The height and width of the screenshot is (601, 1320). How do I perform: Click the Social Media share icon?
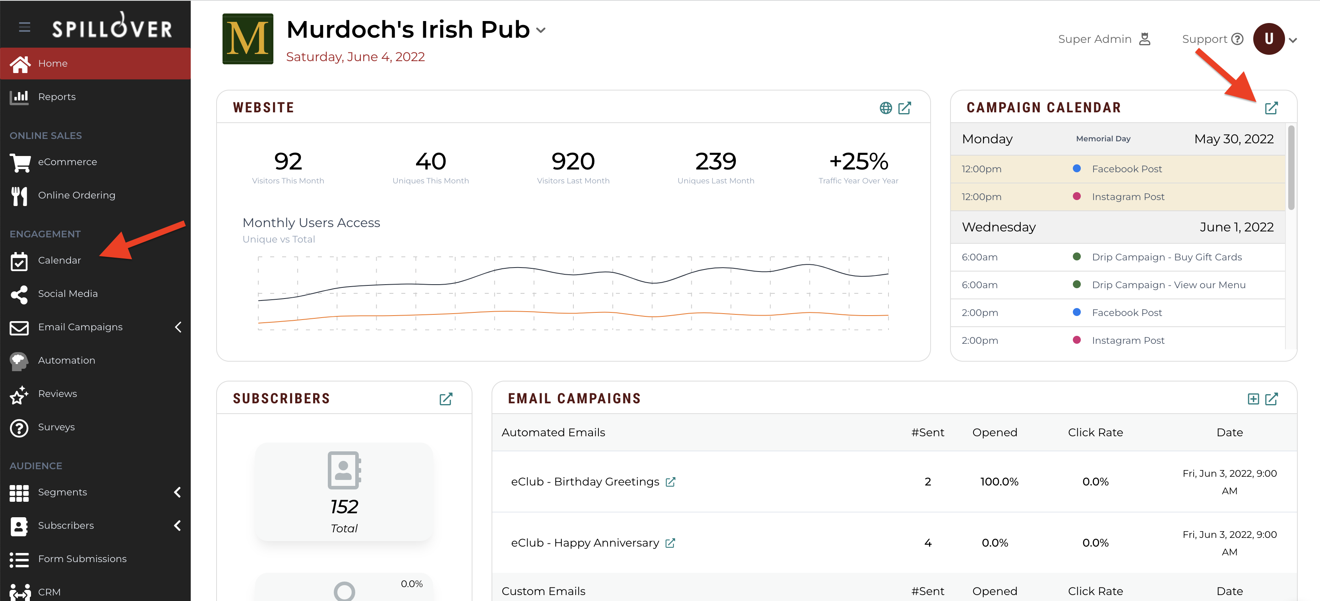click(19, 295)
